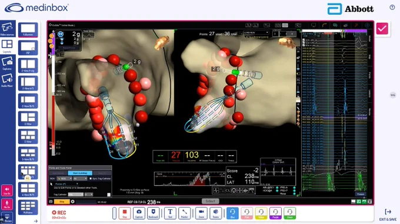Click the Zoom video button
The image size is (400, 224).
coord(201,213)
